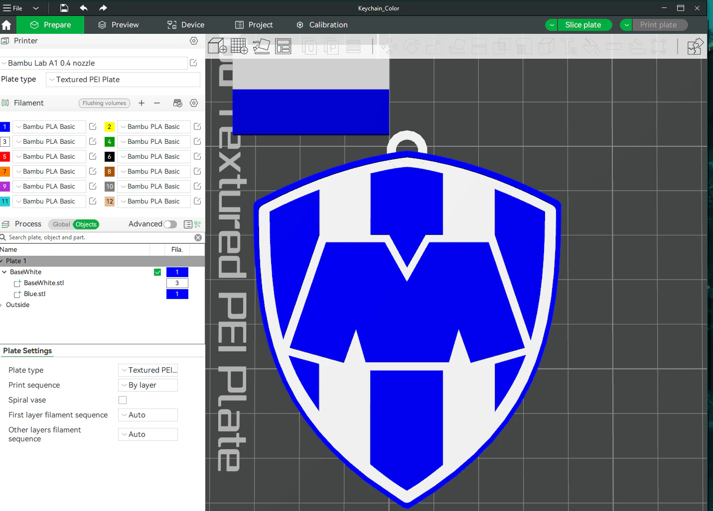The width and height of the screenshot is (713, 511).
Task: Select the Text shape tool
Action: click(569, 47)
